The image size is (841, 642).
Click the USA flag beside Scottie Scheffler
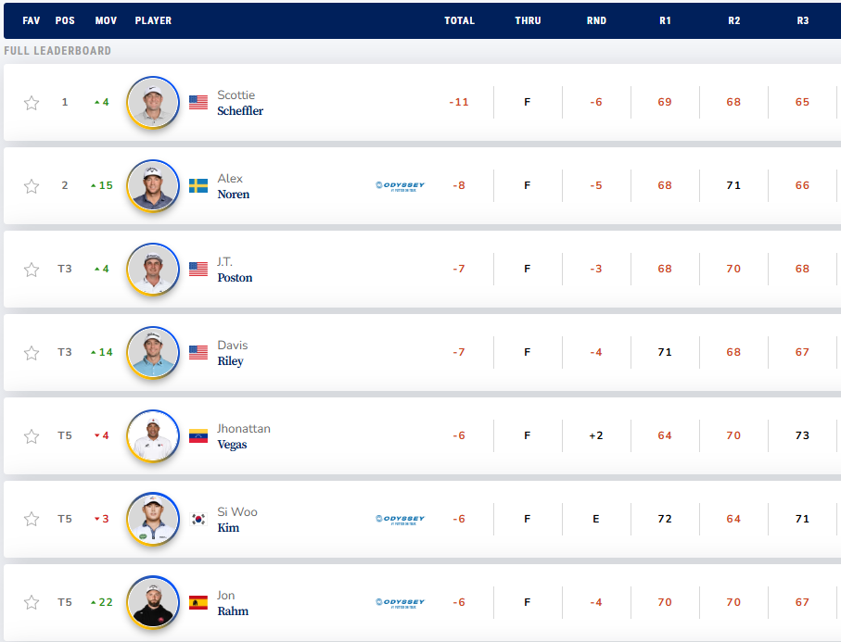pos(198,103)
